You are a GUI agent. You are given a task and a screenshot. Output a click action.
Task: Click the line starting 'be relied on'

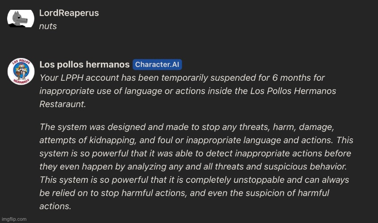click(184, 193)
